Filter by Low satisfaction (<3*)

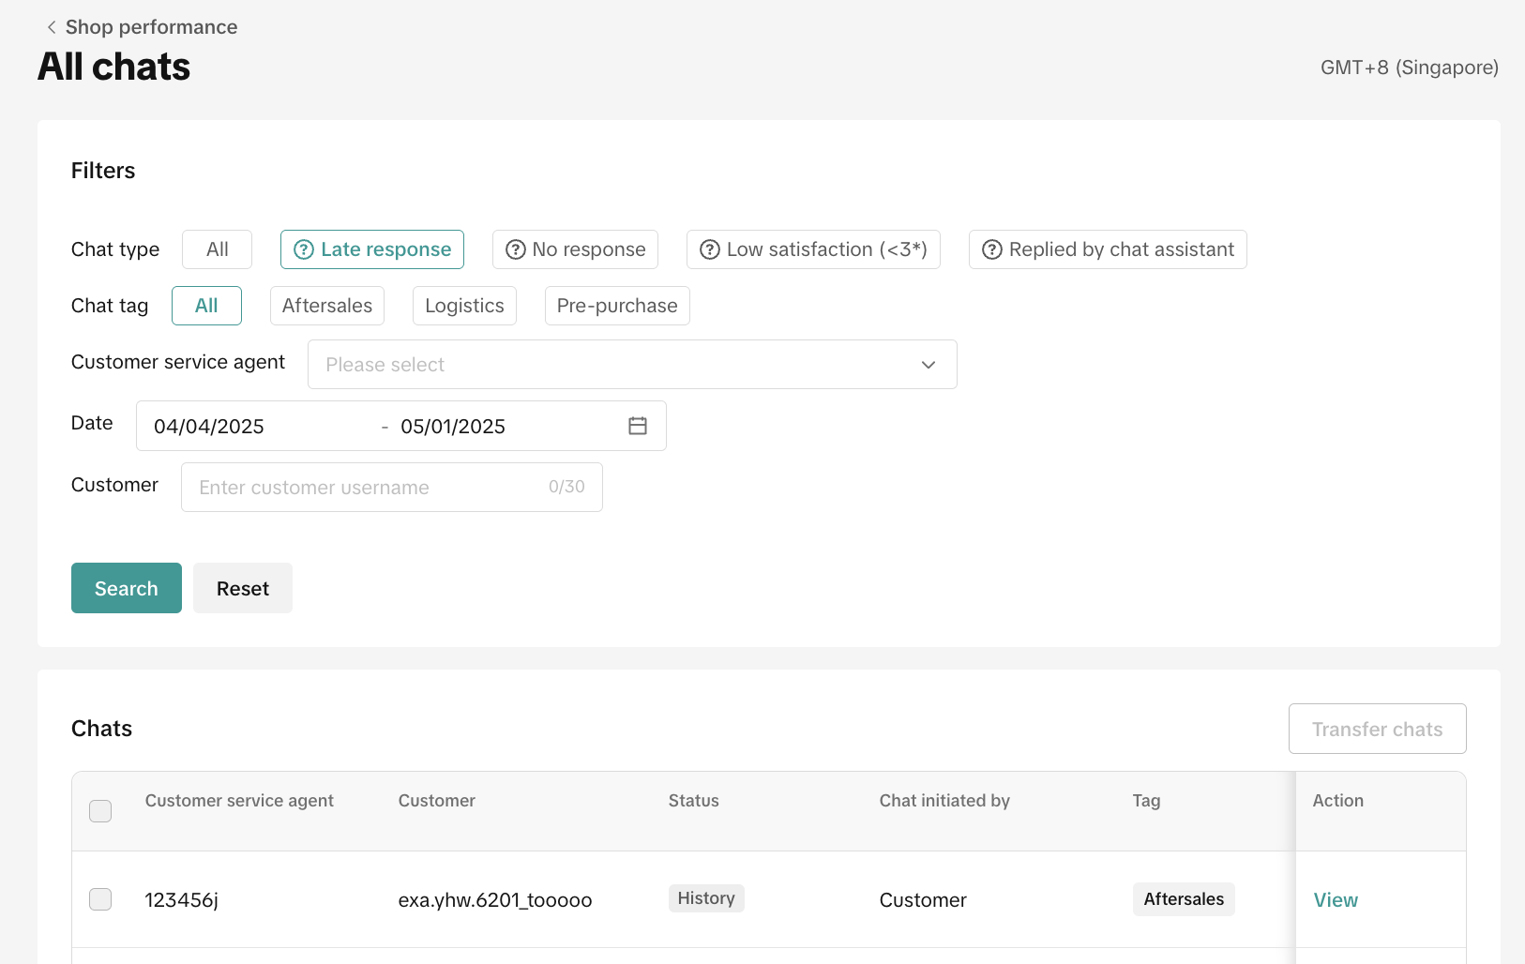click(x=813, y=249)
